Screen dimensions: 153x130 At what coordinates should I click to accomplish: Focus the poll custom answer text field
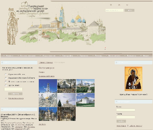(x=13, y=89)
